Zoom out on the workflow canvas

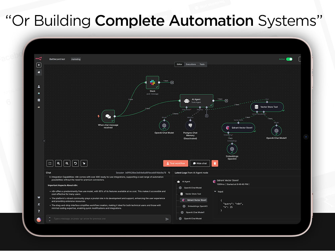click(67, 163)
